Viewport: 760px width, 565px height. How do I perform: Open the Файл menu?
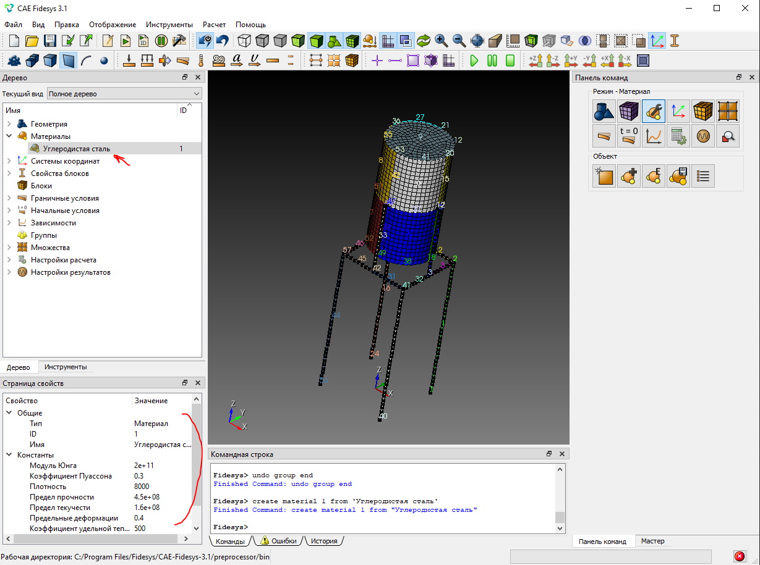(x=13, y=25)
